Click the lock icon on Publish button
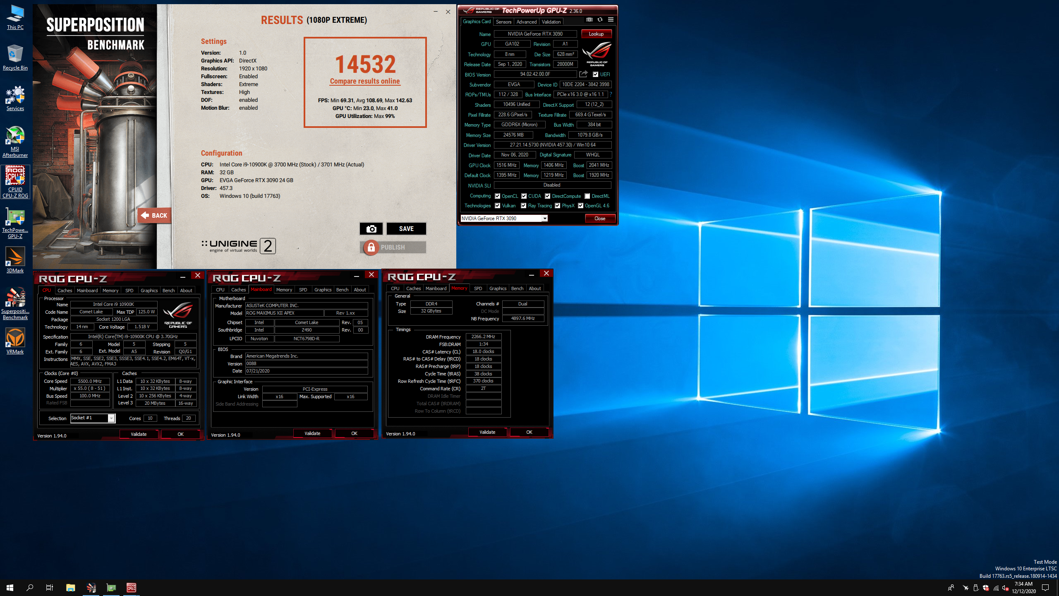This screenshot has width=1059, height=596. pos(371,248)
